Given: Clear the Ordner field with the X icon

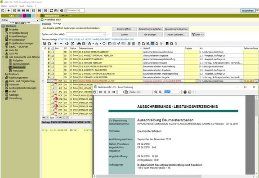Looking at the screenshot, I should (x=37, y=20).
